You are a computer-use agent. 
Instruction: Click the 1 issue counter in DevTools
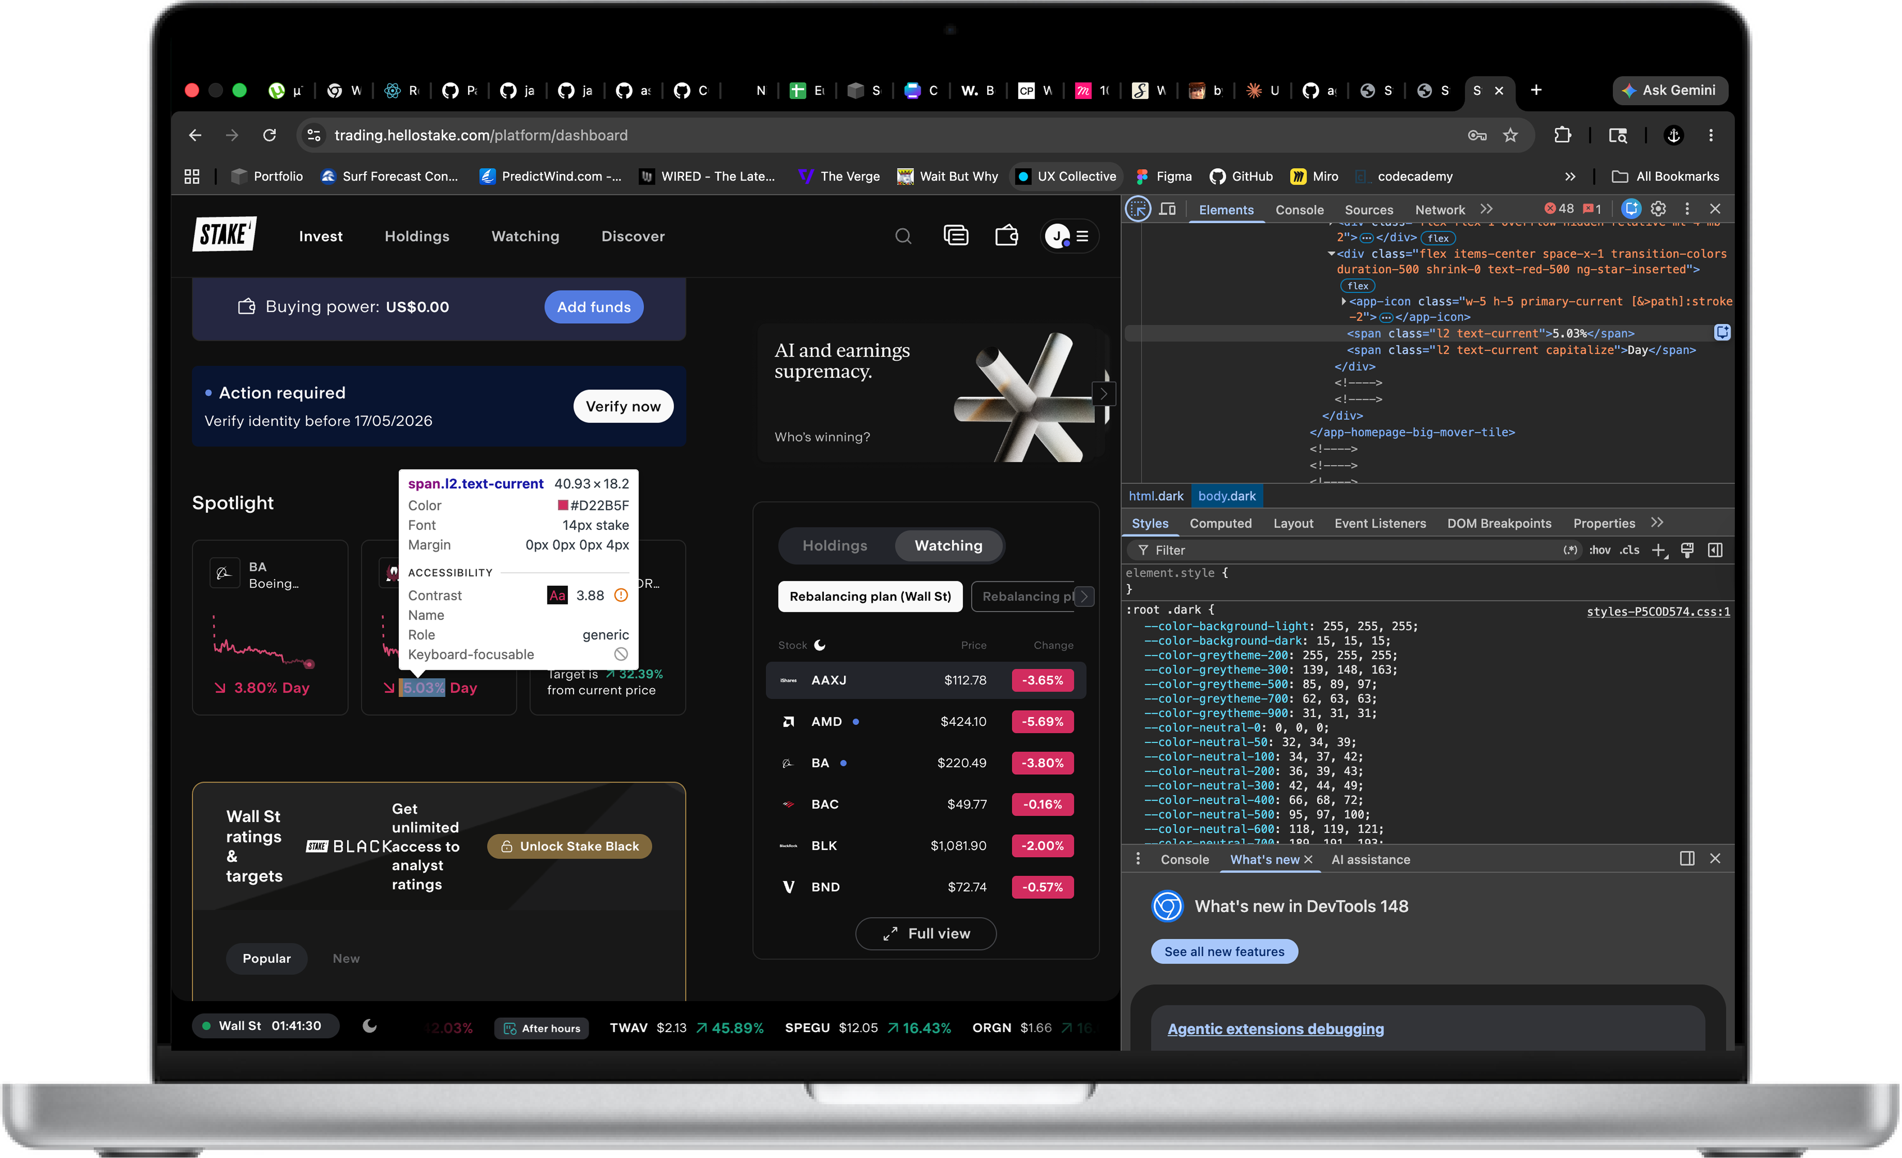tap(1592, 209)
